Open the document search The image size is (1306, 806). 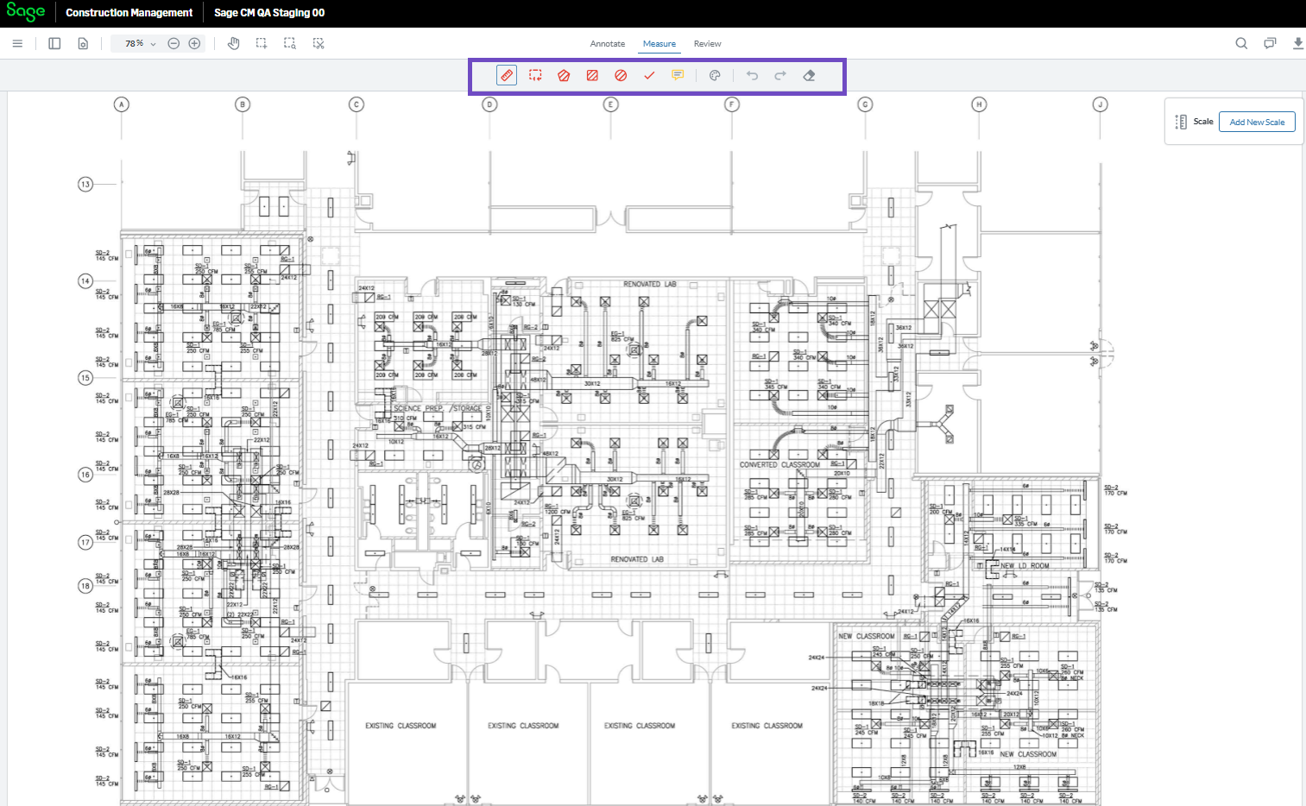[x=1241, y=43]
